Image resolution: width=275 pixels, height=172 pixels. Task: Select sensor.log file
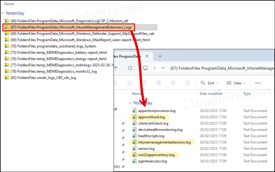pos(146,149)
